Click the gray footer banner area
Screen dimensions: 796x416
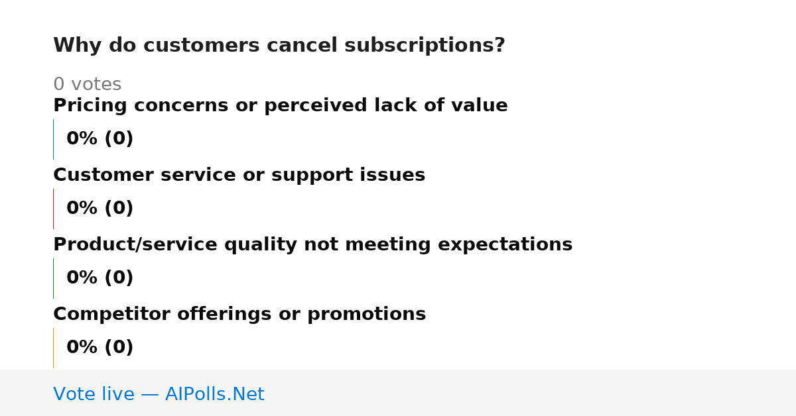tap(398, 393)
